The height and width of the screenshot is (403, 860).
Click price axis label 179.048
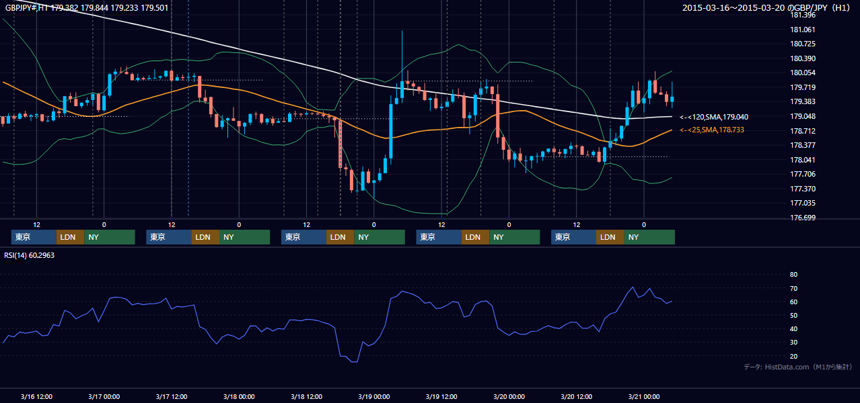[802, 116]
